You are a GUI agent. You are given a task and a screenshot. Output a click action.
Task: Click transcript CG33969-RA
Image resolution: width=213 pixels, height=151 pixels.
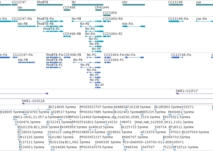(x=113, y=19)
